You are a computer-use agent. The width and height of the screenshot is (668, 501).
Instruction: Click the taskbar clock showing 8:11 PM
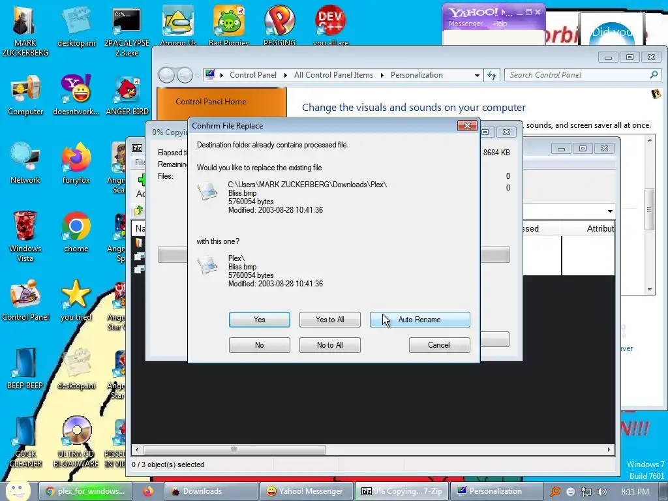coord(635,492)
